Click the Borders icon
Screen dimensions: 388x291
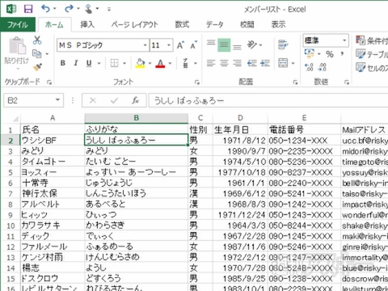tap(115, 63)
